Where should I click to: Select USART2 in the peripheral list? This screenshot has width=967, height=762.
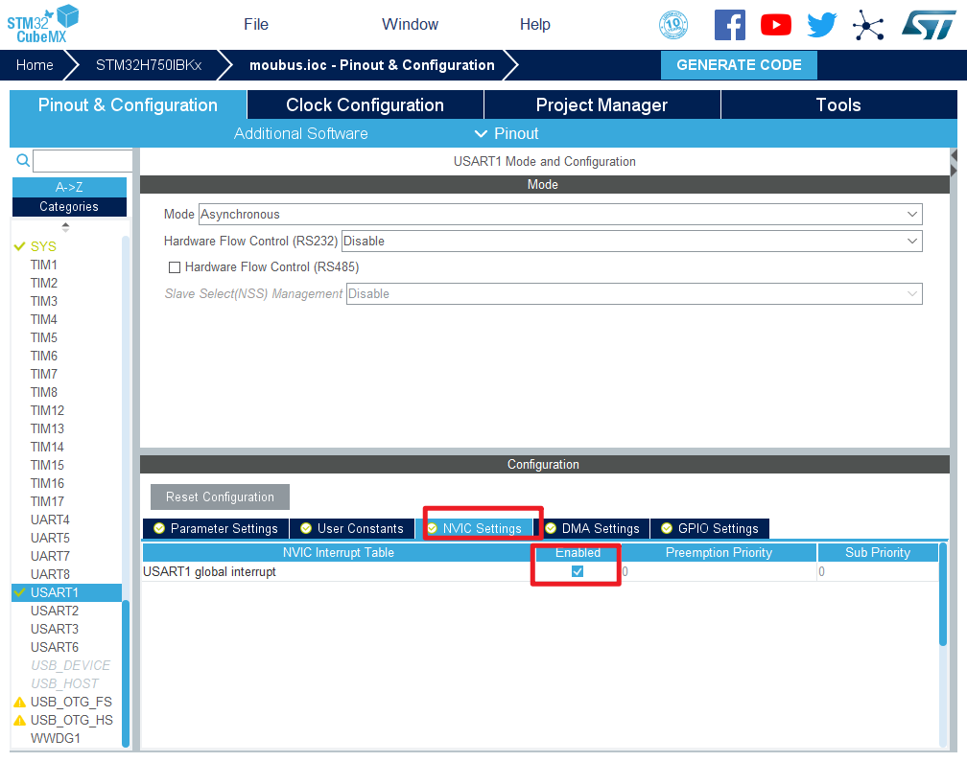[x=55, y=611]
